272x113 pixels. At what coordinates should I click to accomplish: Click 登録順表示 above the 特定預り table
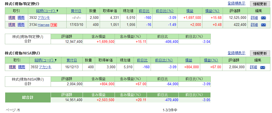237,3
